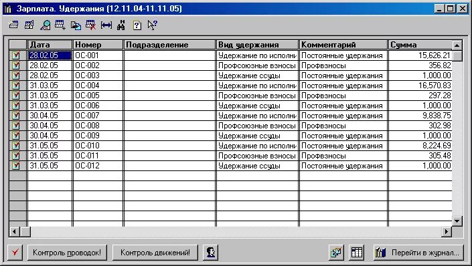Click the row marker icon for ОС-001
This screenshot has height=266, width=472.
[x=16, y=55]
